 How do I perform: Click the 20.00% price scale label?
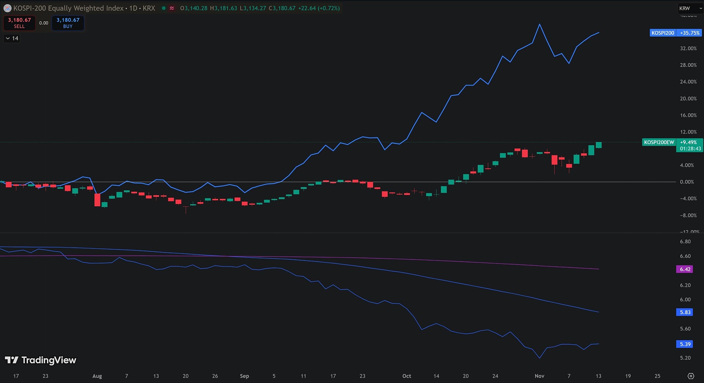tap(688, 98)
